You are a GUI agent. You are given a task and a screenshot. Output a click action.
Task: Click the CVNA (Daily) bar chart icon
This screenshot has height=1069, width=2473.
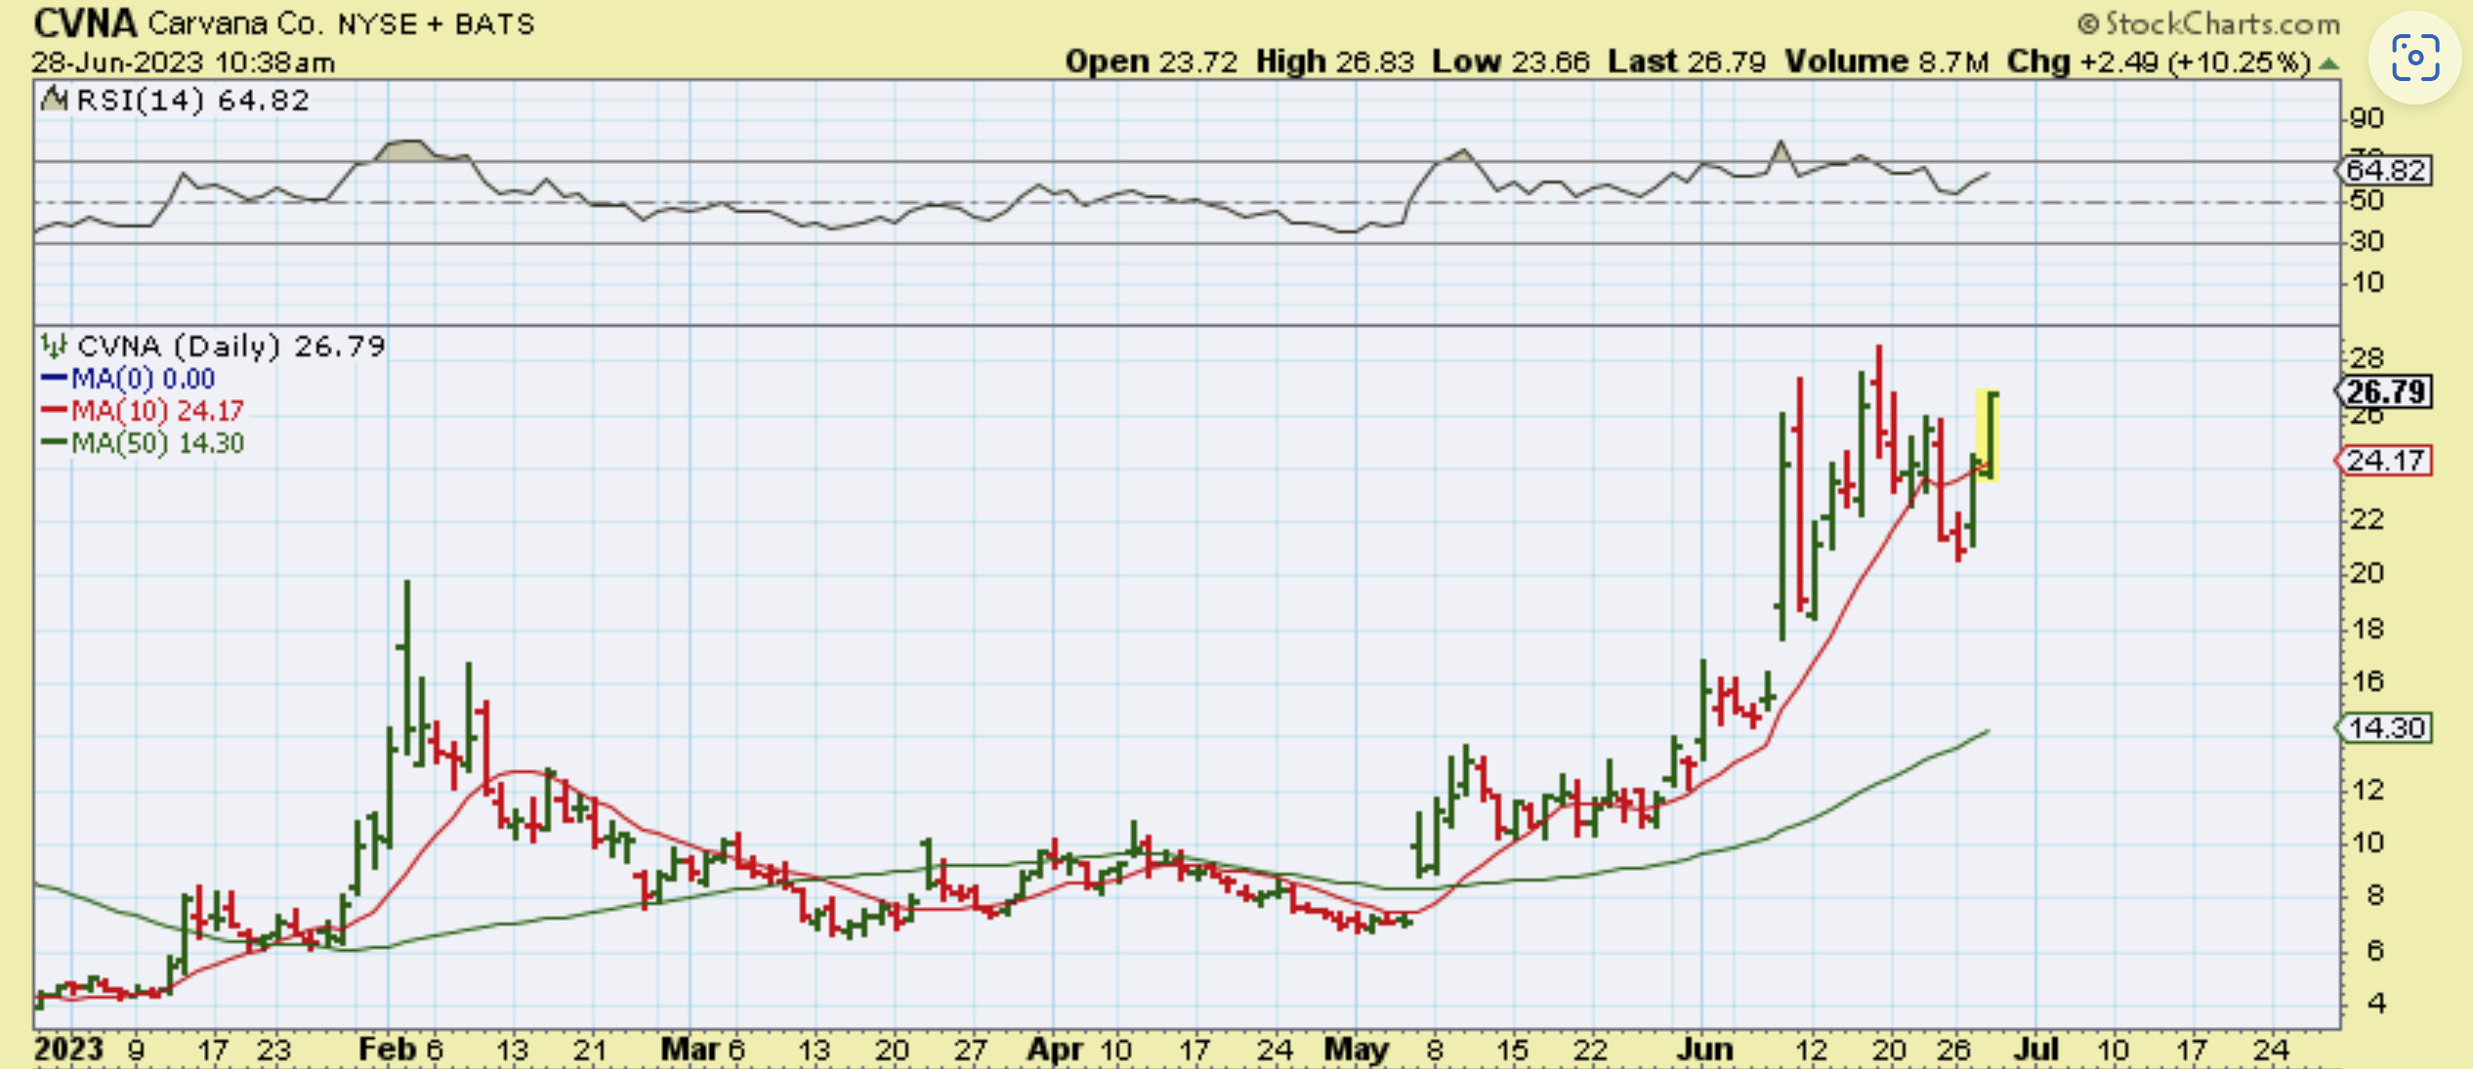tap(54, 346)
